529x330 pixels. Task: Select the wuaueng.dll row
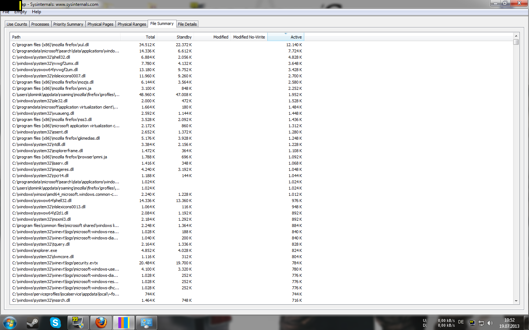coord(157,113)
